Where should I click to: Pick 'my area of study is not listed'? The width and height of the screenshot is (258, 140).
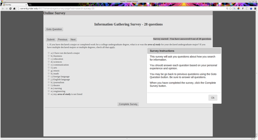tap(49, 94)
